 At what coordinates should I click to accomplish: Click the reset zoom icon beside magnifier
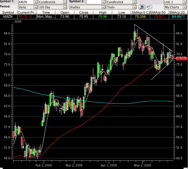click(149, 7)
